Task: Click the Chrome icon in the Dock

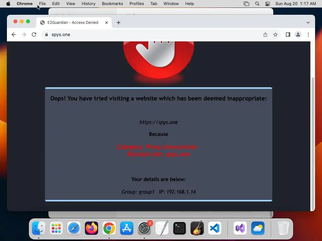Action: [109, 228]
